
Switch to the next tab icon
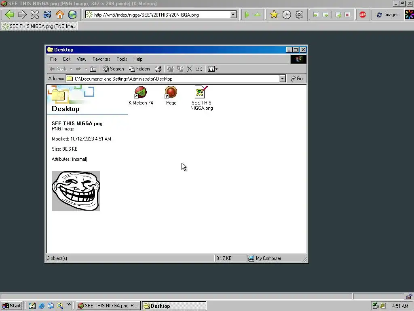(x=325, y=15)
